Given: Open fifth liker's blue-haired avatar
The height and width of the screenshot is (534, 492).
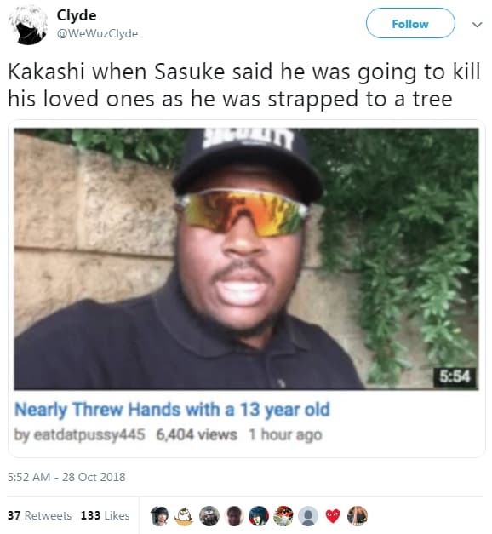Looking at the screenshot, I should pos(259,515).
